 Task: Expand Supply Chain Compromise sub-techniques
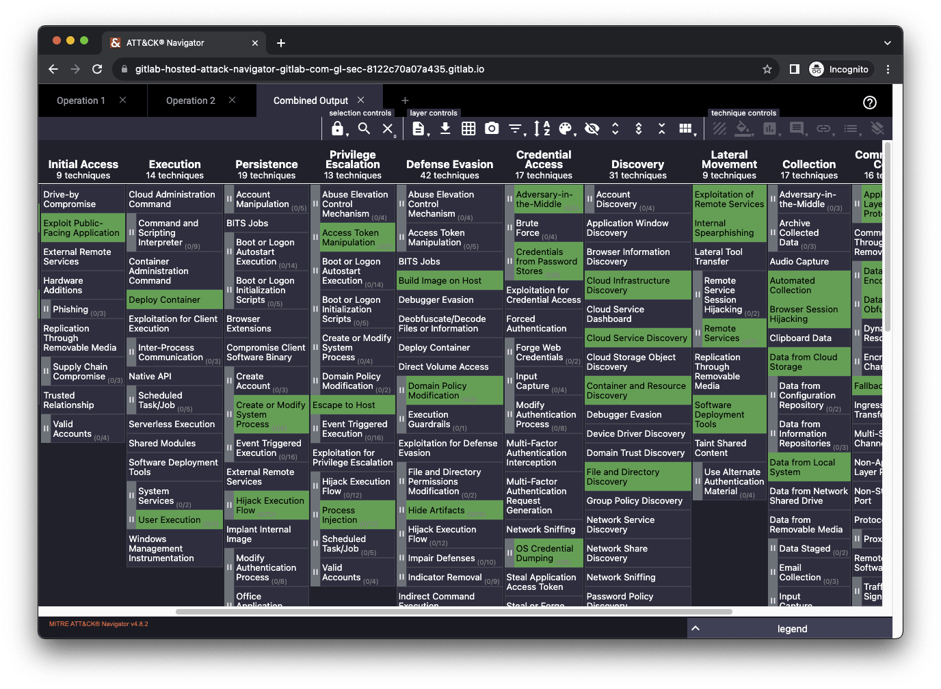47,371
